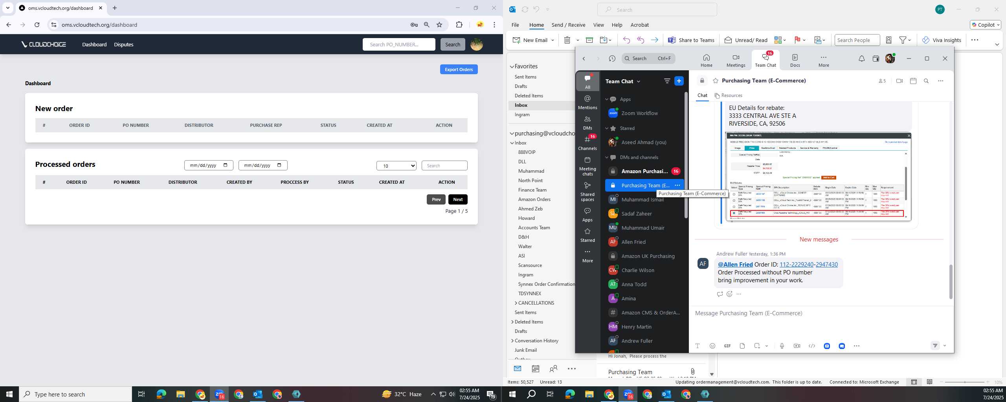The width and height of the screenshot is (1006, 402).
Task: Open Zoom history clock icon
Action: [x=612, y=58]
